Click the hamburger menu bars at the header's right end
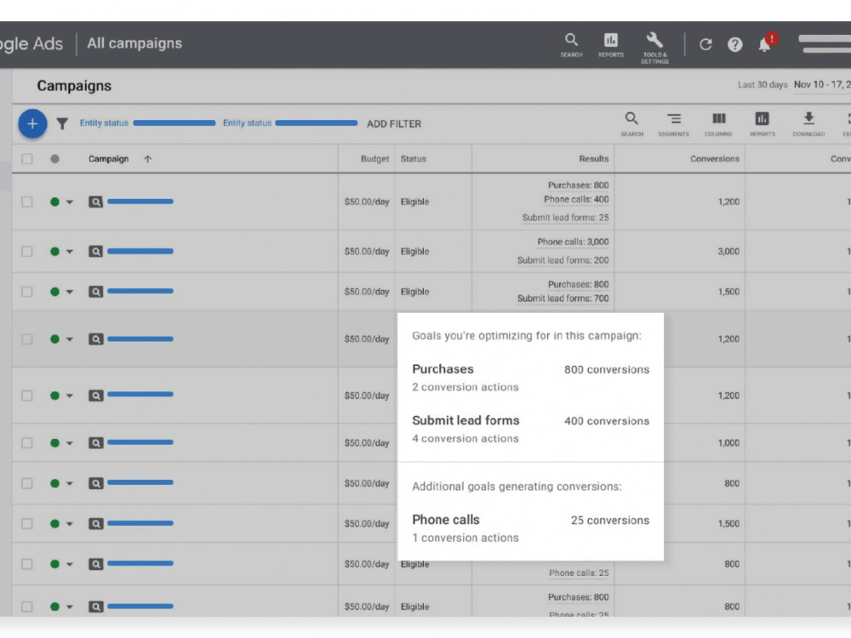Viewport: 851px width, 638px height. 825,44
